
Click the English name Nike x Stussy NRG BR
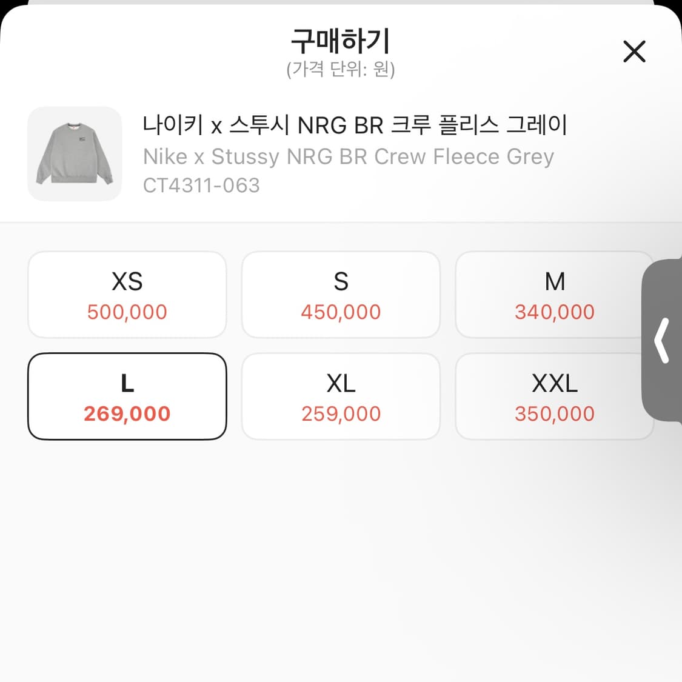coord(349,156)
